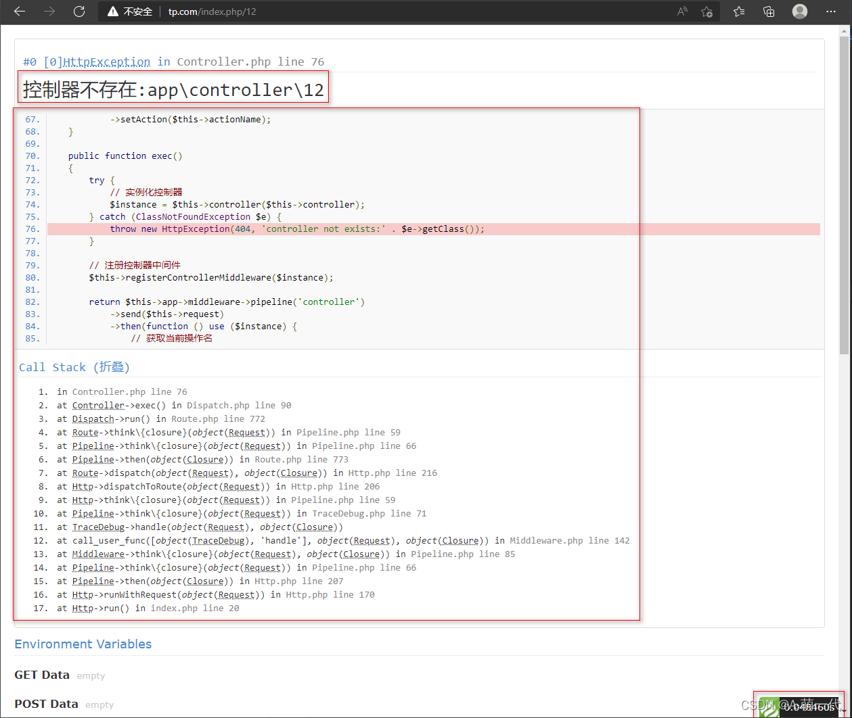The height and width of the screenshot is (718, 852).
Task: Click stack row containing 'call_user_func'
Action: pos(343,541)
